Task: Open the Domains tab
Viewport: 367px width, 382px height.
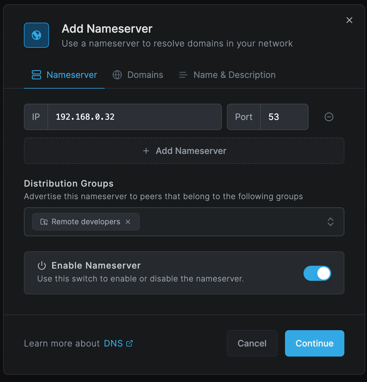Action: (138, 75)
